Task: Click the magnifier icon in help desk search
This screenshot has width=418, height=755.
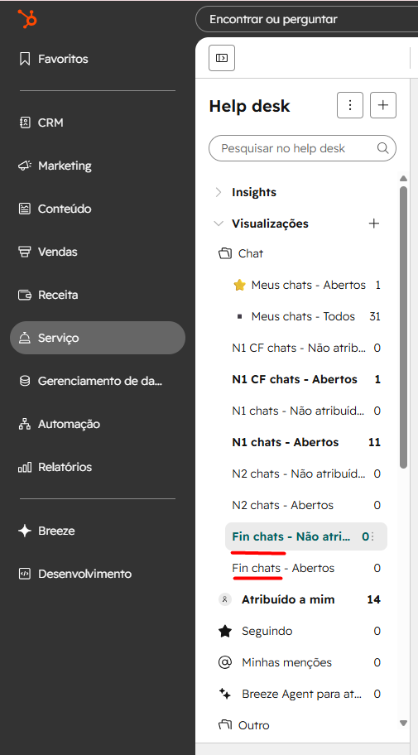Action: click(x=383, y=148)
